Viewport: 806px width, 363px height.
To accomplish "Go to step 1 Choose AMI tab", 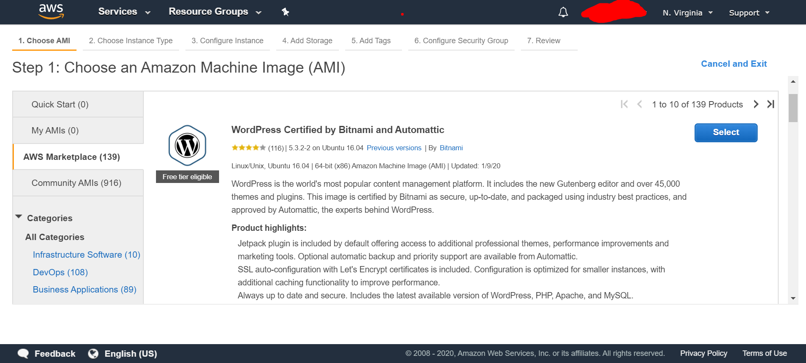I will pyautogui.click(x=44, y=41).
